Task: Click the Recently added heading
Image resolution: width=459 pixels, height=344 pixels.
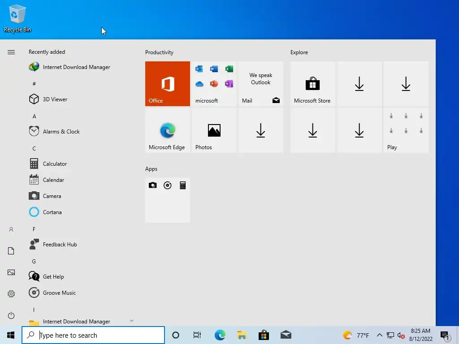Action: click(x=47, y=52)
